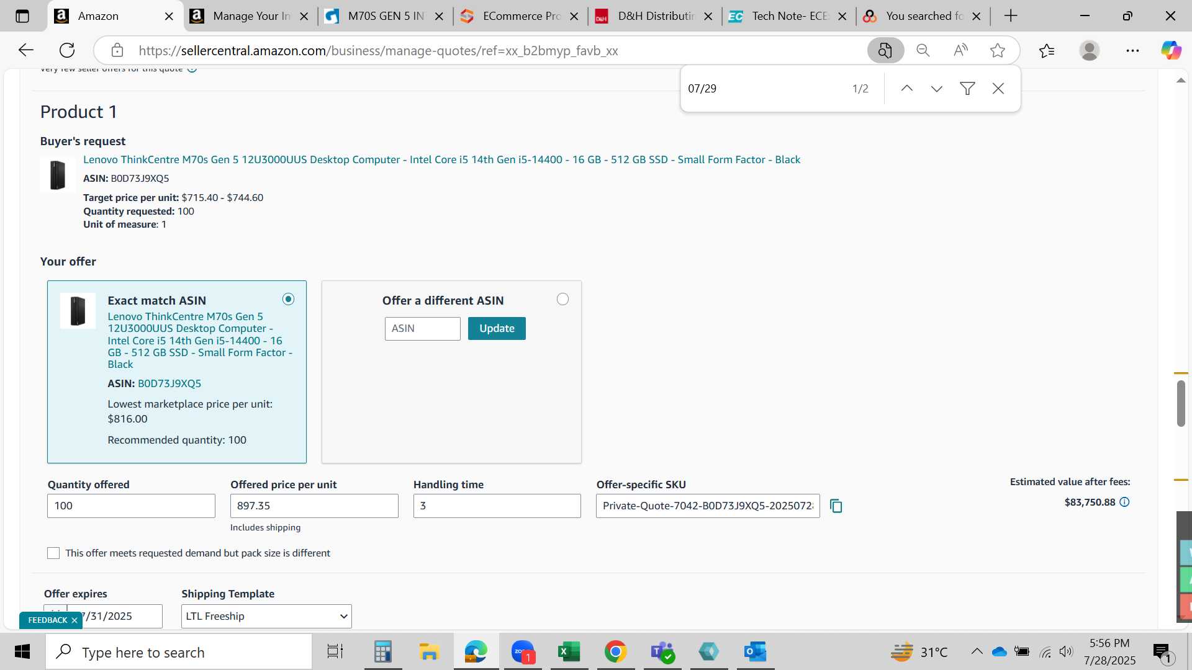Viewport: 1192px width, 670px height.
Task: Select the Offer a different ASIN option
Action: pyautogui.click(x=562, y=299)
